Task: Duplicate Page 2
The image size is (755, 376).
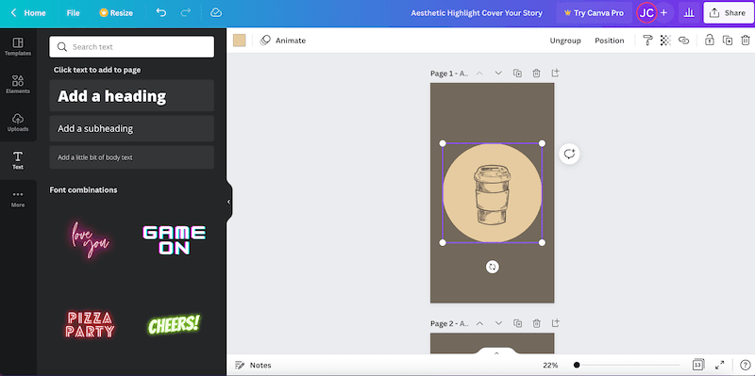Action: point(517,323)
